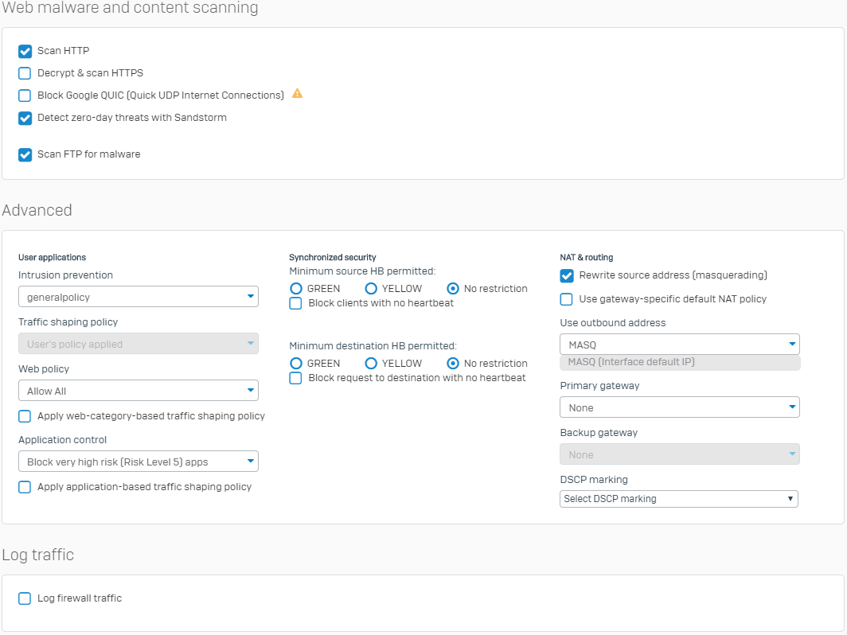Disable Detect zero-day threats with Sandstorm
Image resolution: width=847 pixels, height=635 pixels.
(25, 118)
